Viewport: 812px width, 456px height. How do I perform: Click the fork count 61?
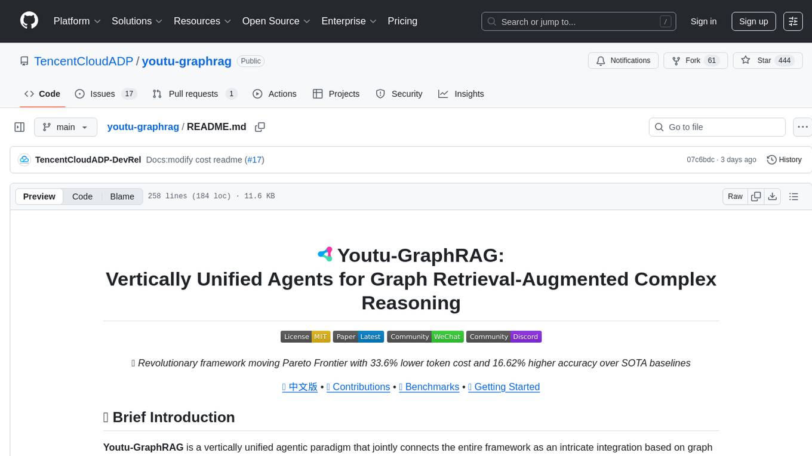[x=712, y=61]
